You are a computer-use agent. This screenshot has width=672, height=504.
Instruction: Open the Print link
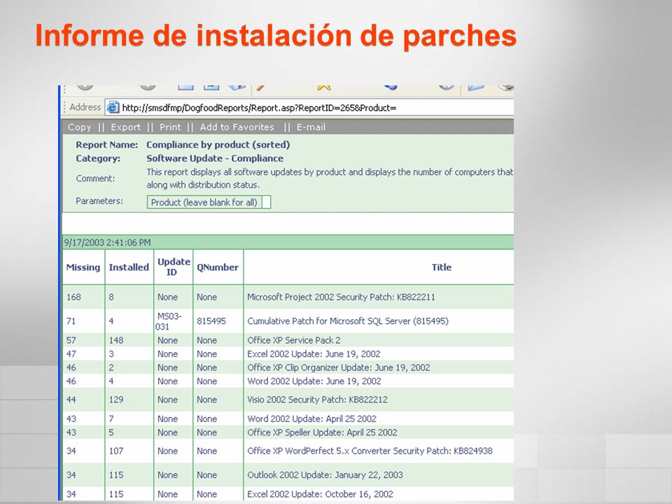tap(170, 127)
